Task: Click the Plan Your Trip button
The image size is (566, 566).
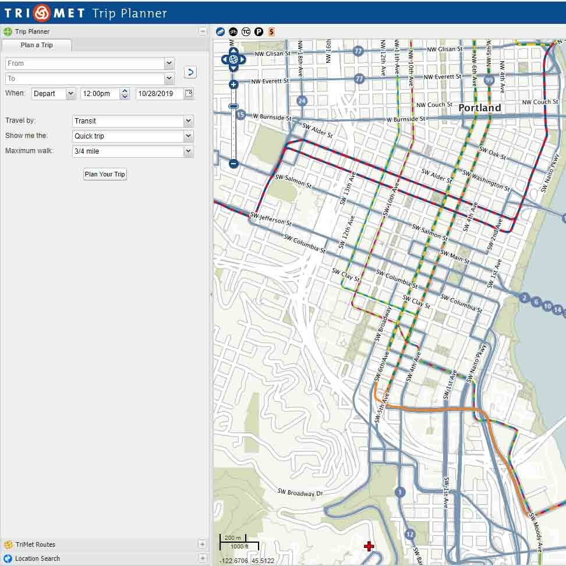Action: tap(105, 174)
